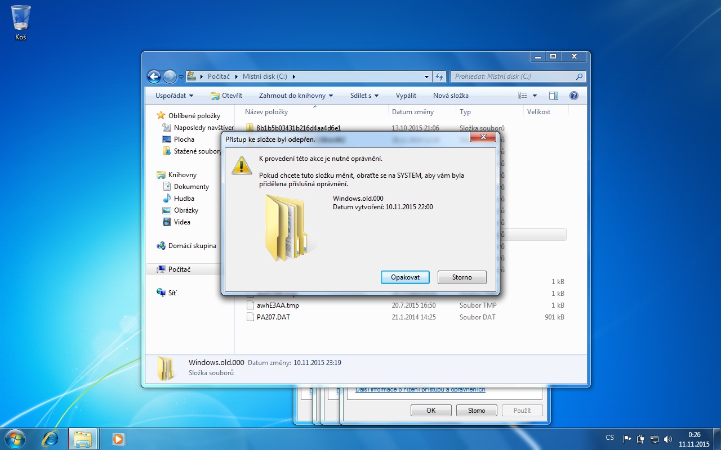Open the Recycle Bin (Koš) desktop icon
721x450 pixels.
21,22
